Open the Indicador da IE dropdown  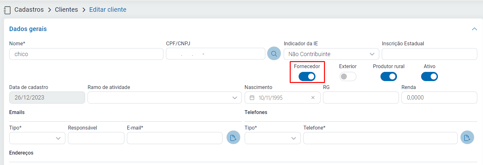331,54
